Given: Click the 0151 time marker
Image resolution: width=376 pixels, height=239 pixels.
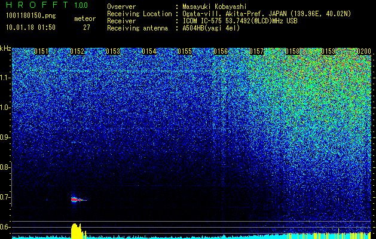Looking at the screenshot, I should click(x=41, y=51).
